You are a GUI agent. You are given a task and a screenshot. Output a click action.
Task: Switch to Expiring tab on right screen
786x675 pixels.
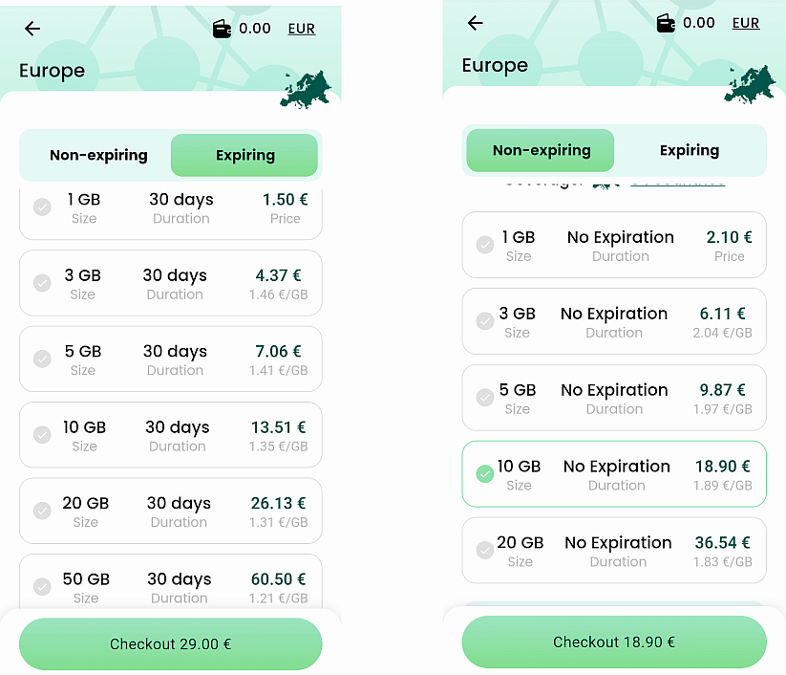690,150
